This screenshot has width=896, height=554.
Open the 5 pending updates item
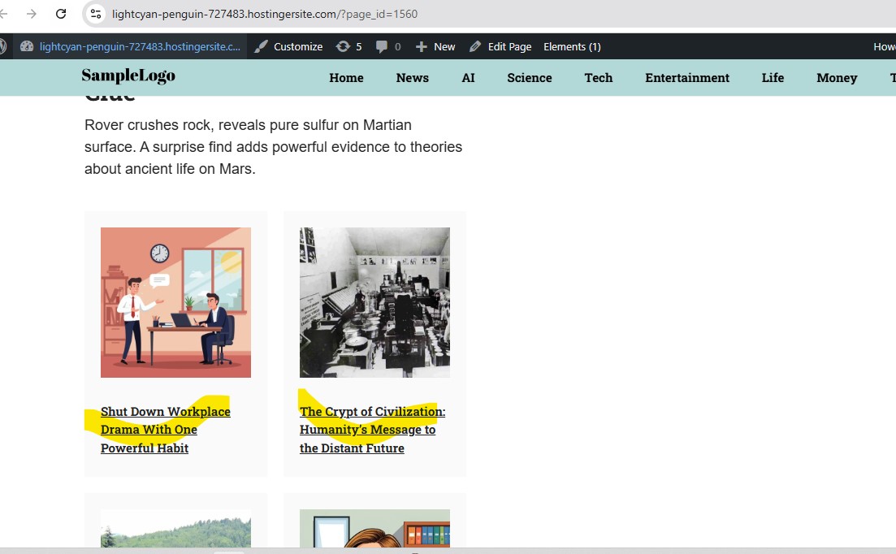(x=348, y=46)
